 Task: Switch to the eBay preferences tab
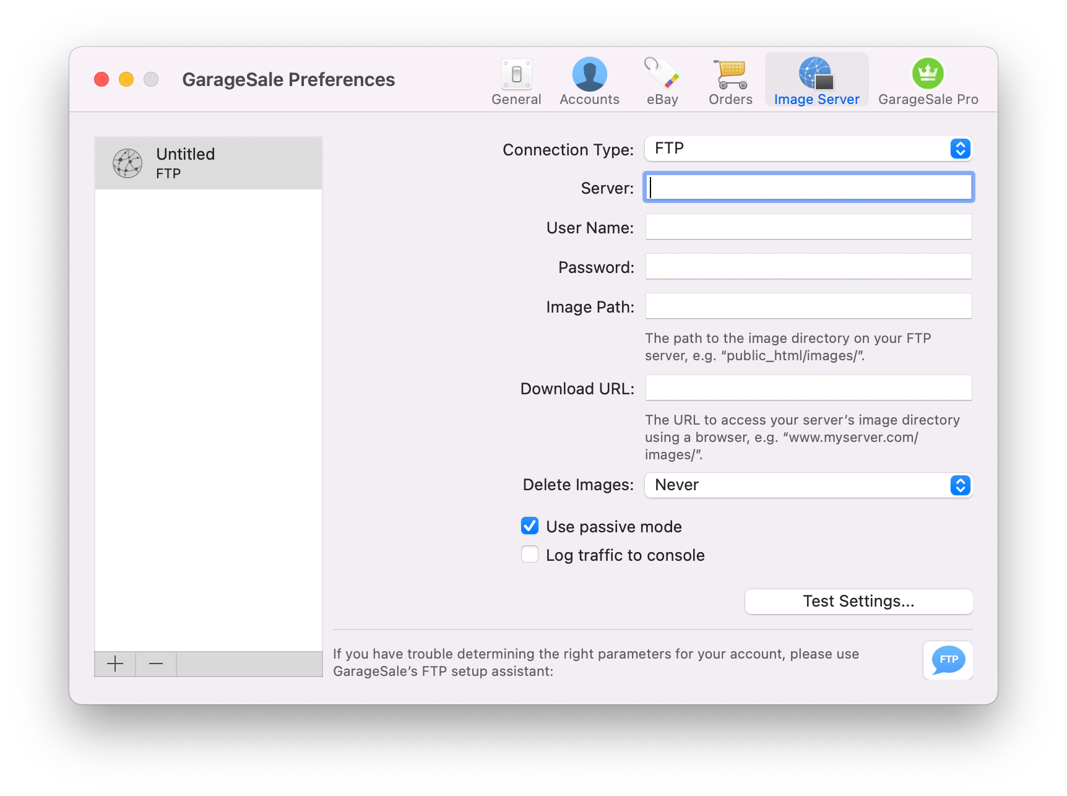pos(662,81)
